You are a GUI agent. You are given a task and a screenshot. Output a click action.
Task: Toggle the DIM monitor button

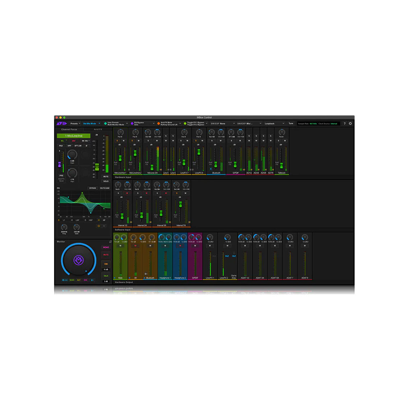[106, 264]
